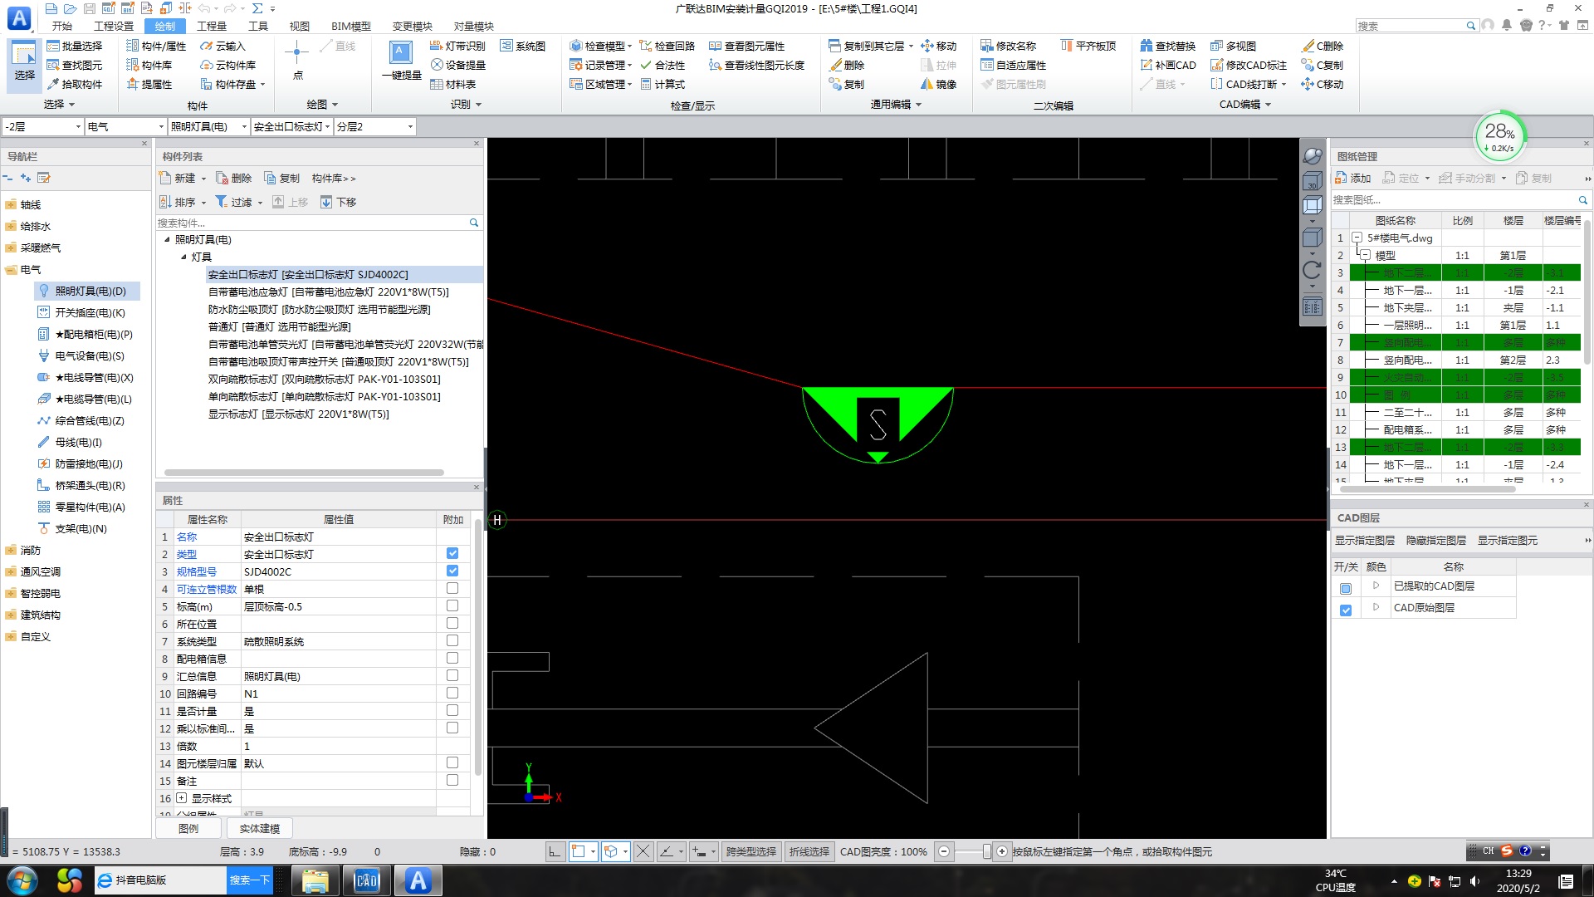Expand the 已提取的CAD图层 layer group
The width and height of the screenshot is (1594, 897).
pyautogui.click(x=1376, y=586)
